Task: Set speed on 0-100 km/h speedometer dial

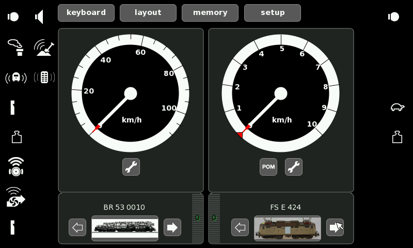Action: tap(131, 94)
